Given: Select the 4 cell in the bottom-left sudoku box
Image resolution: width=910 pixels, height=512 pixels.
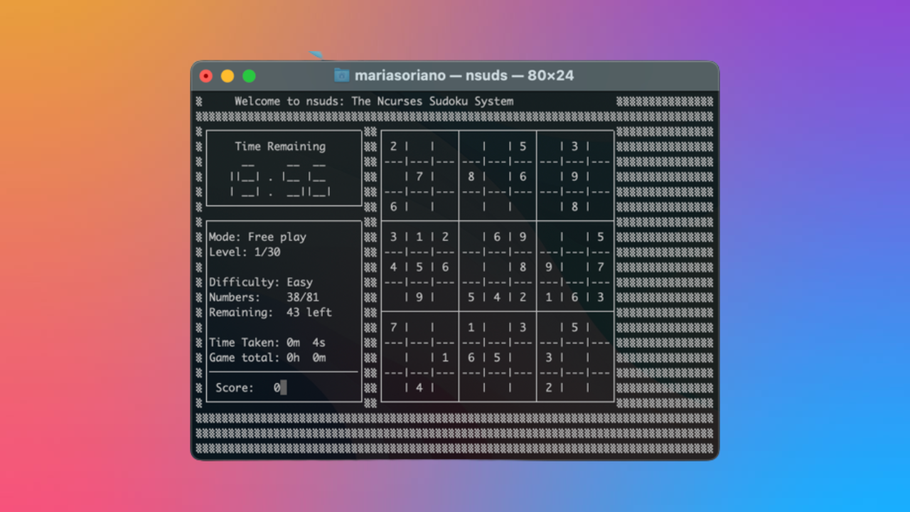Looking at the screenshot, I should [x=419, y=388].
